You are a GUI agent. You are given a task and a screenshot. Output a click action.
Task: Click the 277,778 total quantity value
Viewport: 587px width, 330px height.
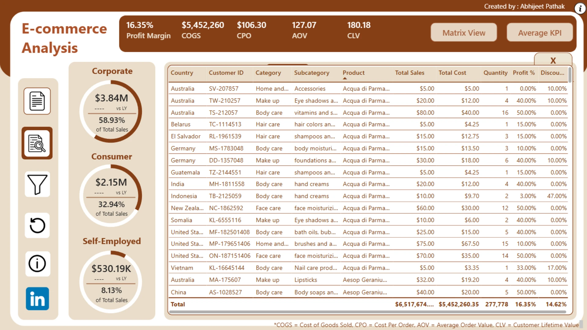click(x=497, y=304)
